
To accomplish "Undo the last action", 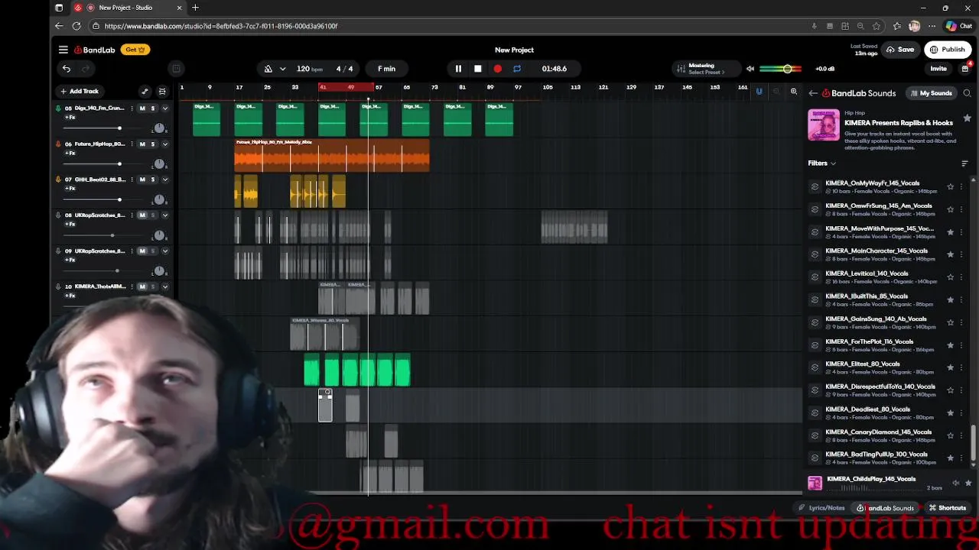I will pyautogui.click(x=67, y=69).
